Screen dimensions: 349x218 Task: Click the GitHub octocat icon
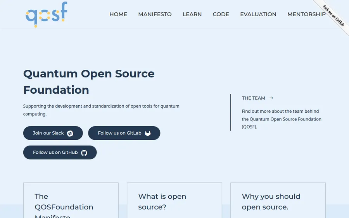(84, 153)
